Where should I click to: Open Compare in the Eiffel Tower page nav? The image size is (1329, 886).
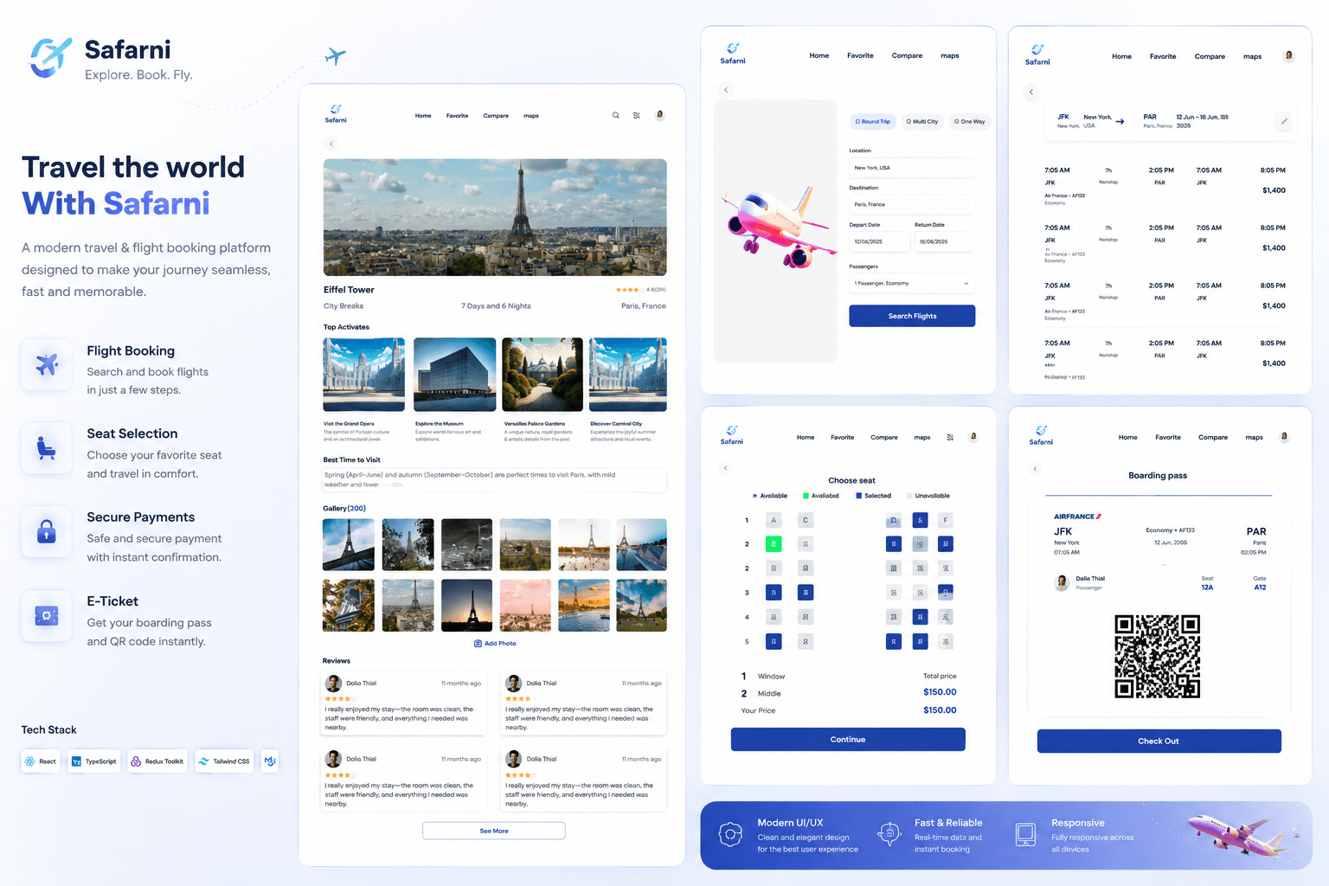(x=496, y=115)
